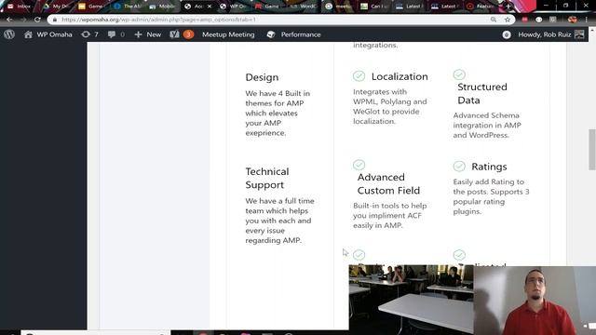
Task: Open the Howdy, Rob Ruiz account menu
Action: pyautogui.click(x=544, y=34)
